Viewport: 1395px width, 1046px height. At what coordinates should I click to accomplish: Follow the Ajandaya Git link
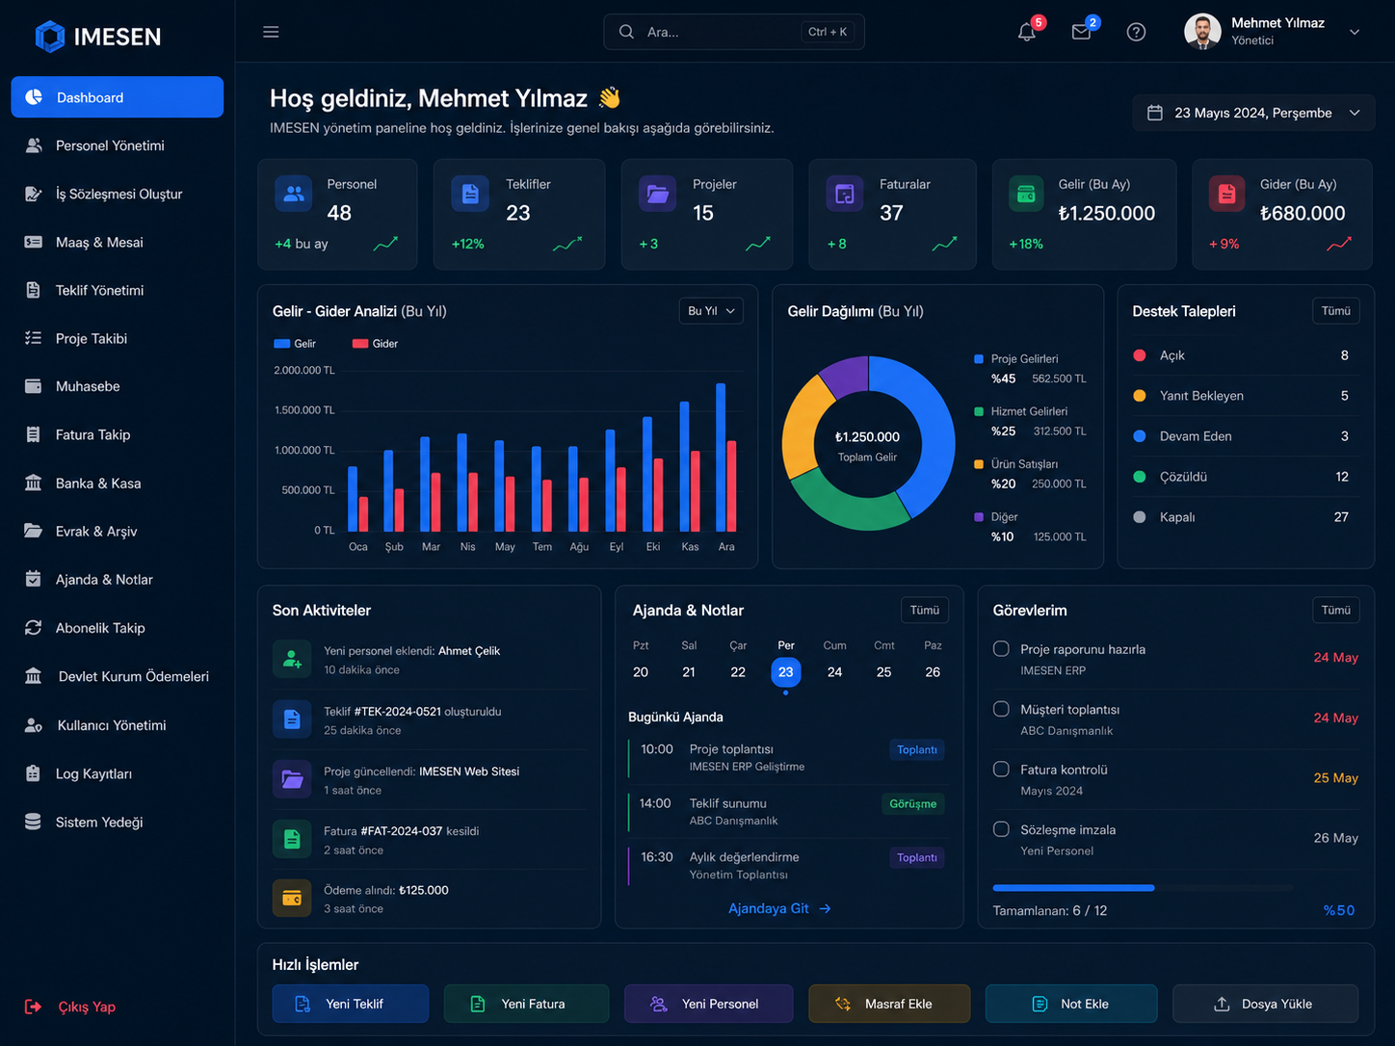779,908
